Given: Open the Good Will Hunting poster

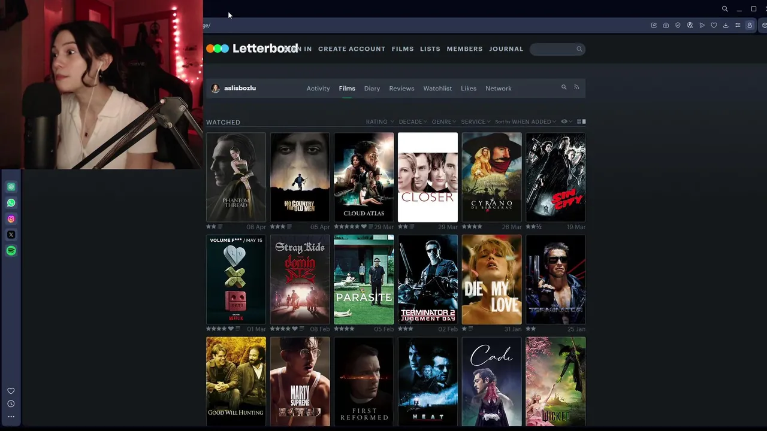Looking at the screenshot, I should pyautogui.click(x=236, y=381).
